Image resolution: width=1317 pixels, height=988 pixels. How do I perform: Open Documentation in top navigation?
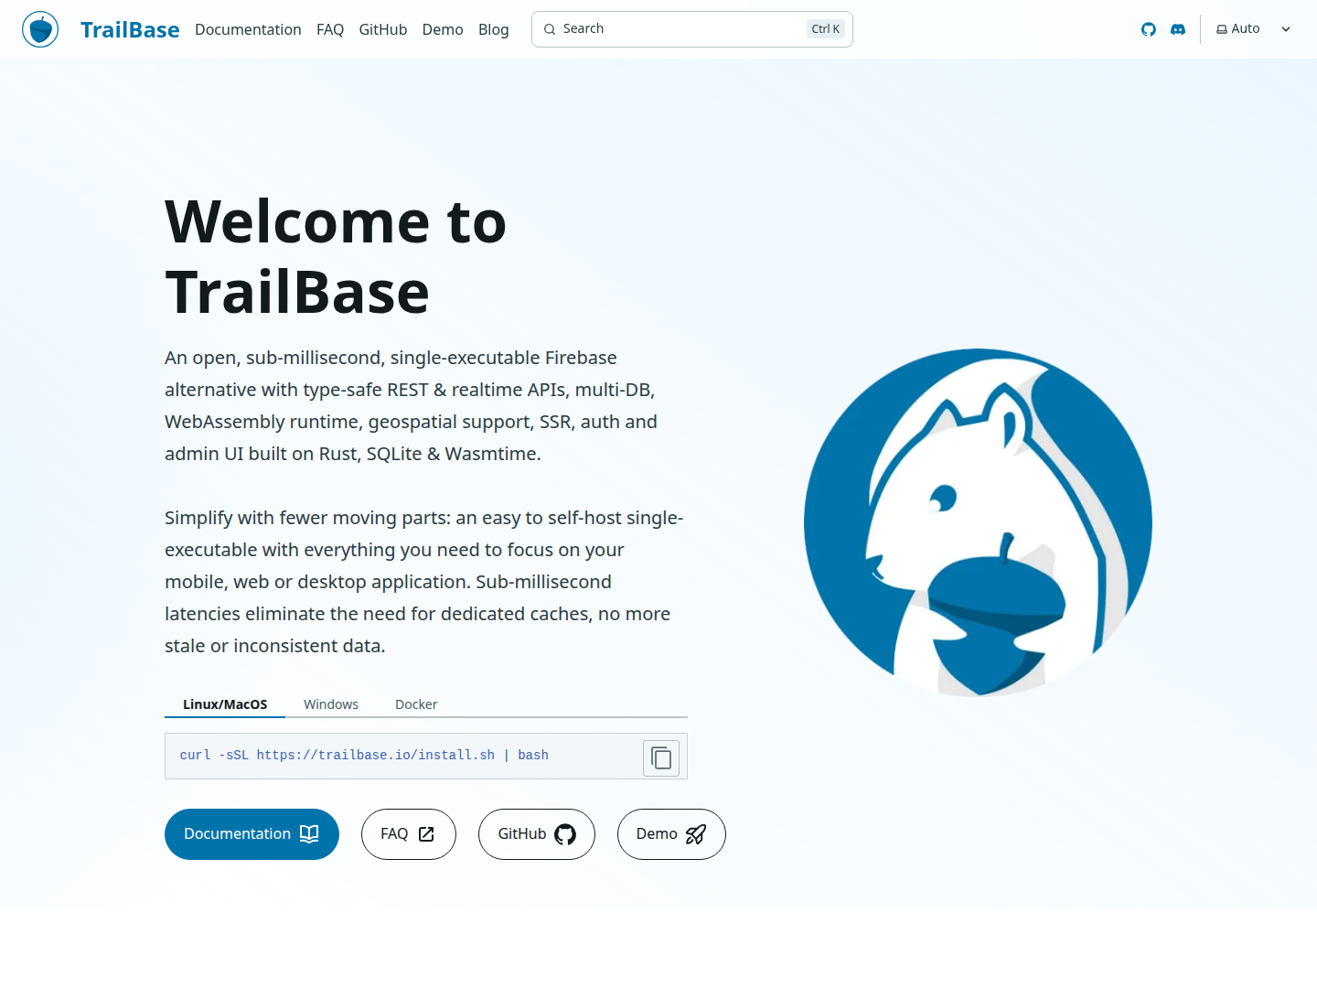(x=248, y=29)
